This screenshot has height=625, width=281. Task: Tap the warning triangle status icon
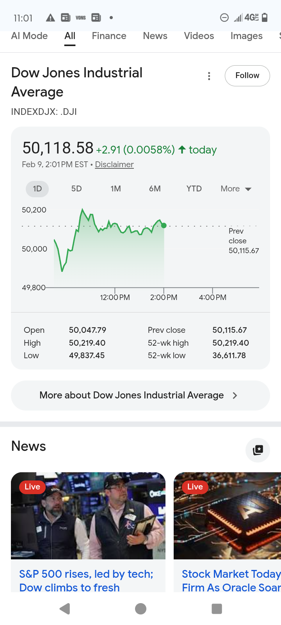click(x=50, y=18)
